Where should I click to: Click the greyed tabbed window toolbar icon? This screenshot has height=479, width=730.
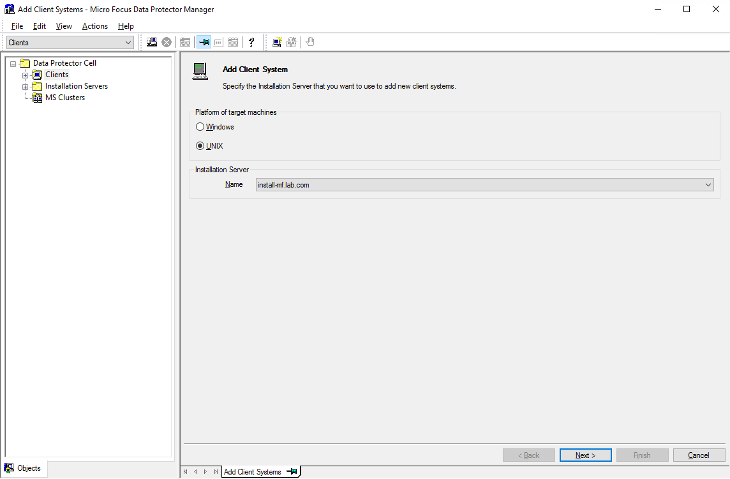233,42
